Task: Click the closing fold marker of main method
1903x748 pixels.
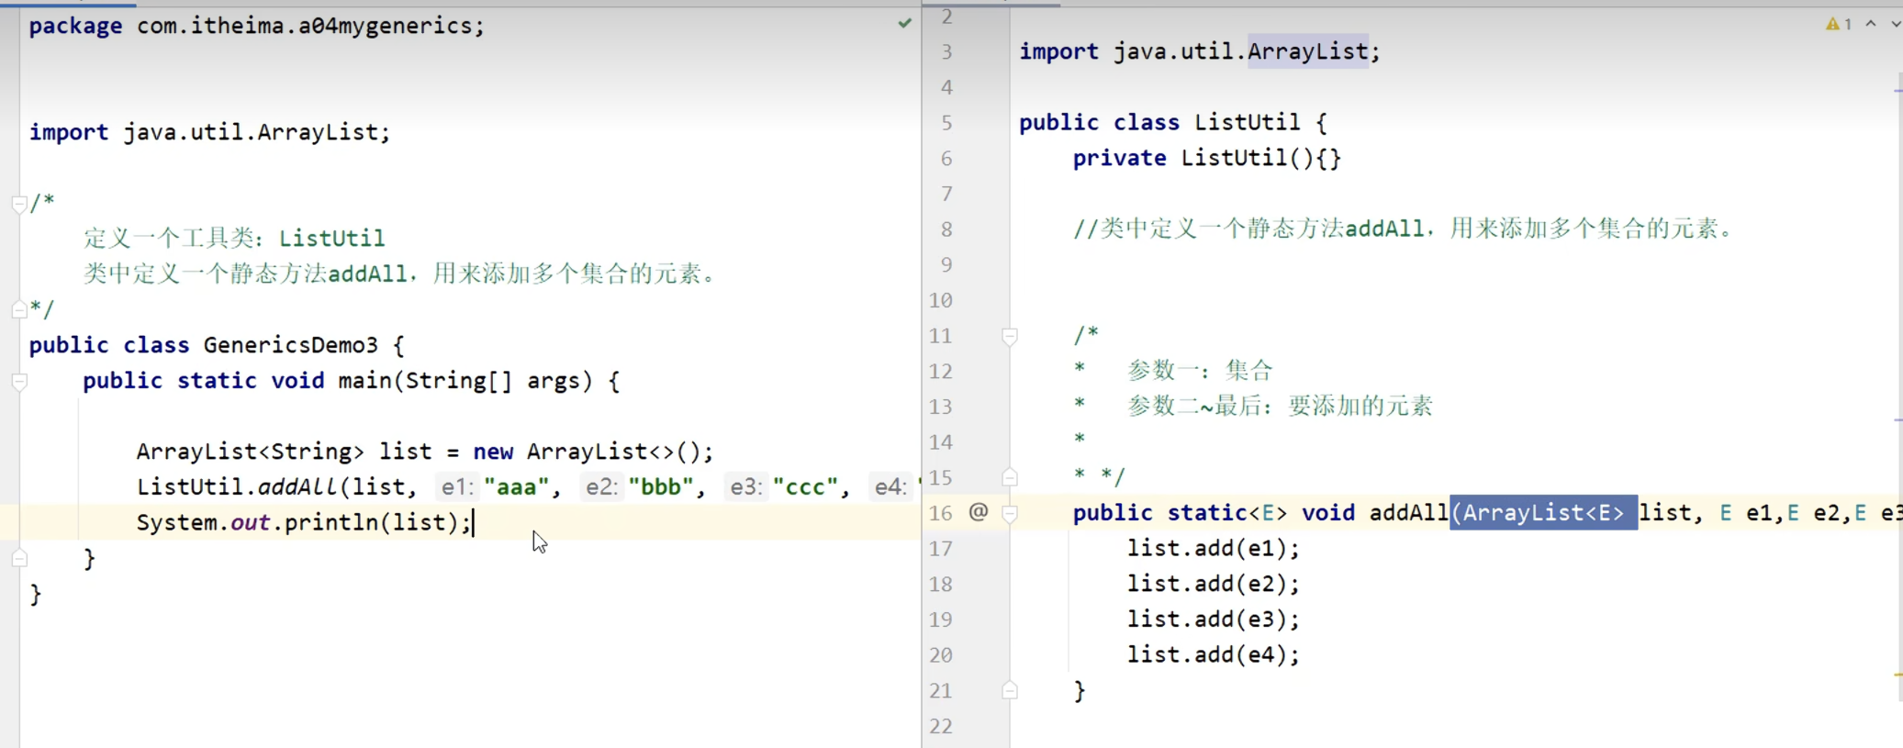Action: point(19,558)
